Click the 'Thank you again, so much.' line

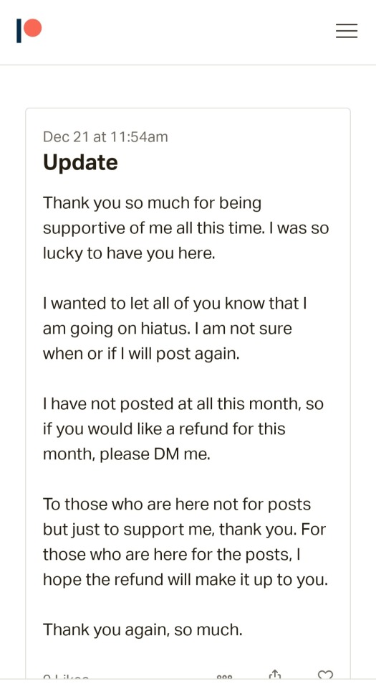[x=143, y=629]
